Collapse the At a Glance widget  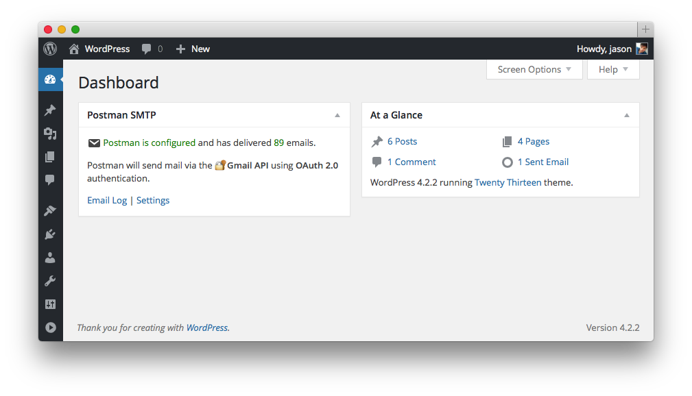[627, 115]
